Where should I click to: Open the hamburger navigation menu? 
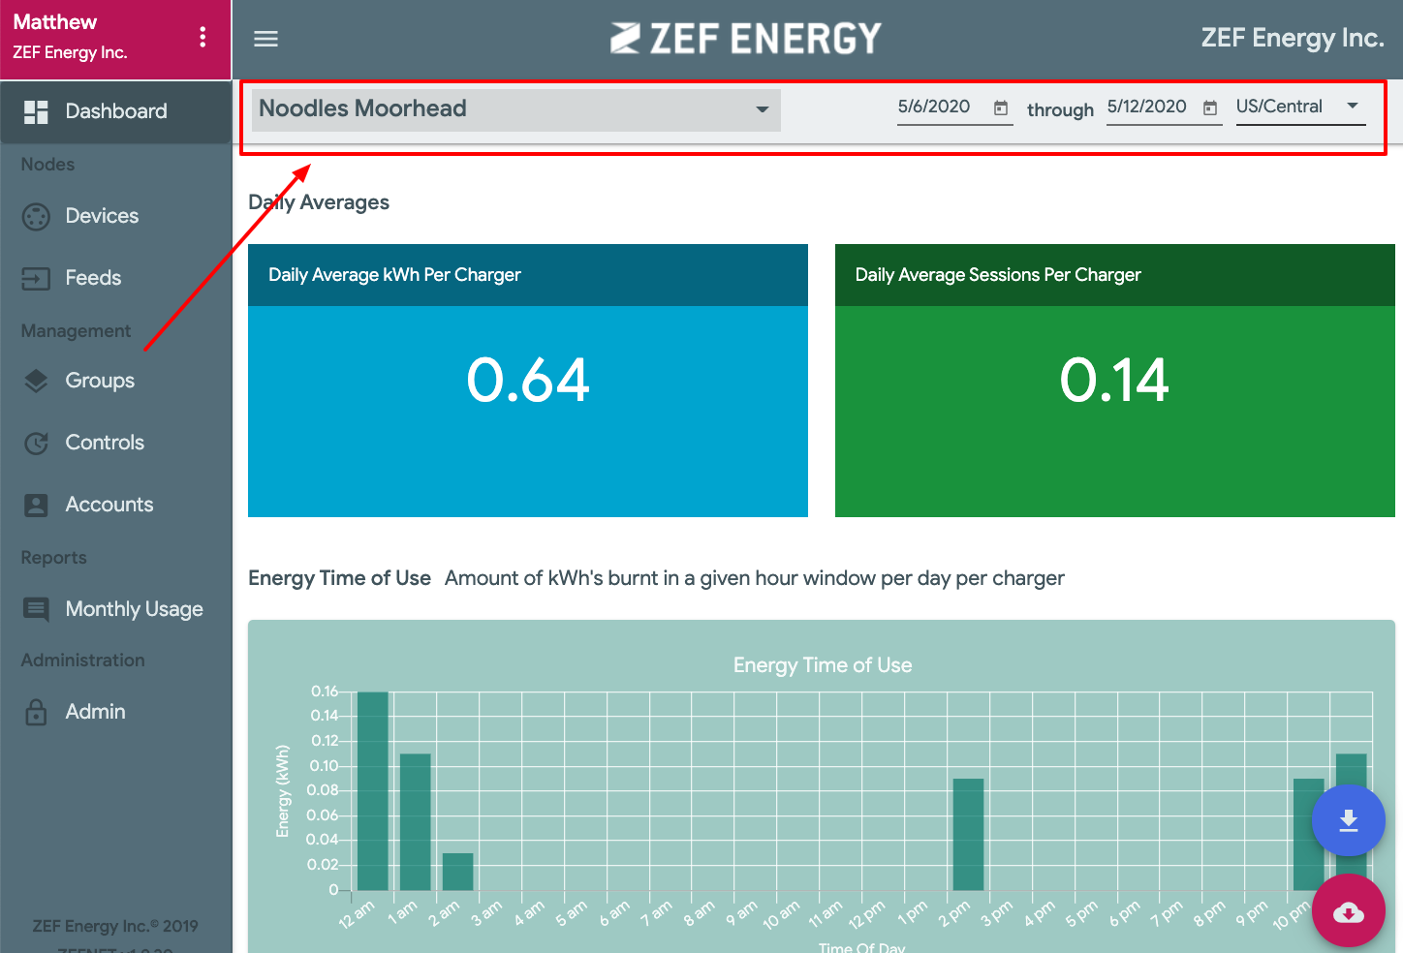coord(265,39)
